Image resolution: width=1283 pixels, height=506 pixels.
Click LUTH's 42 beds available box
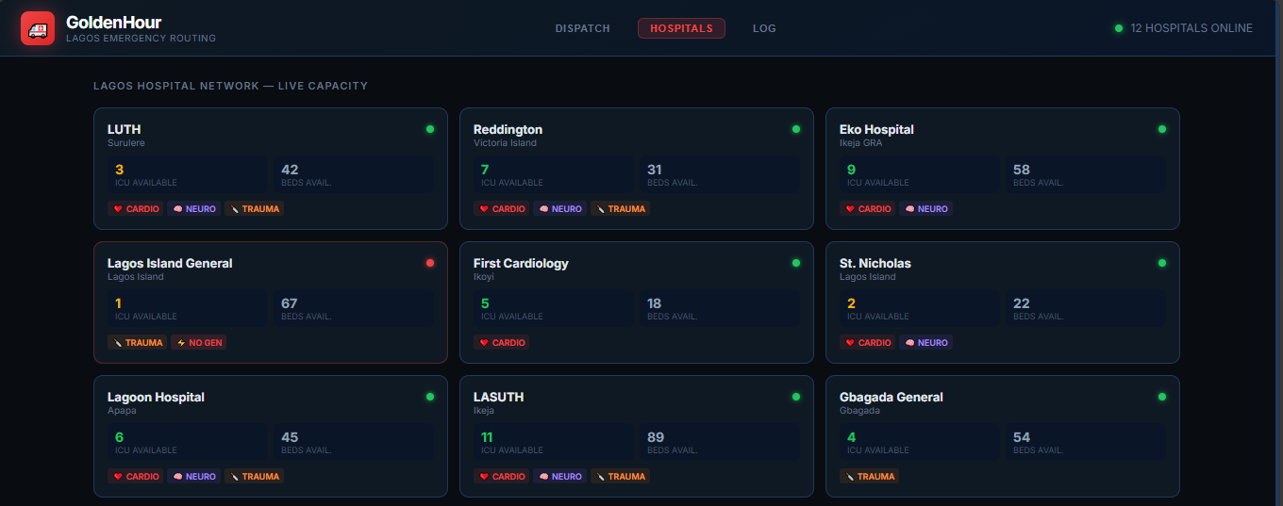[354, 175]
